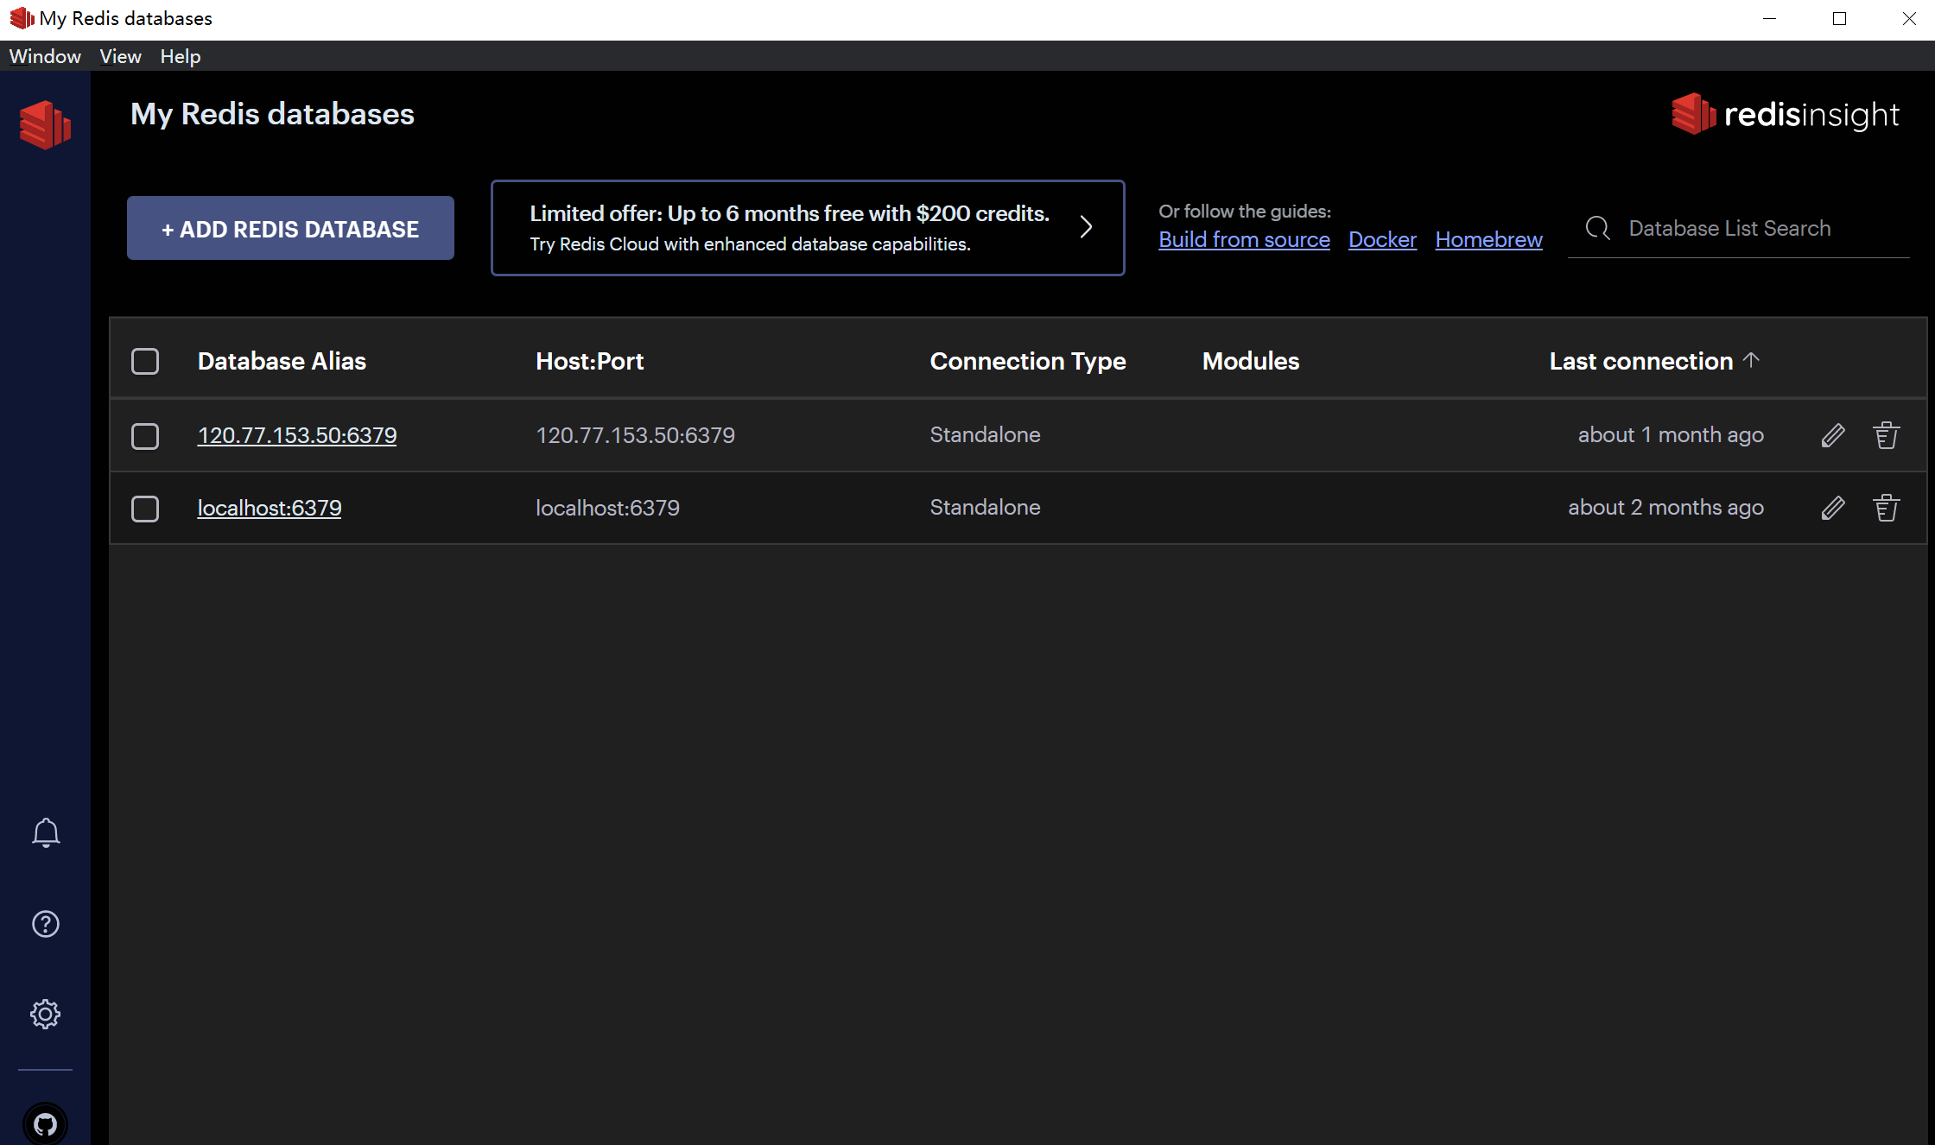Tick the select-all checkbox in the table header

[x=145, y=361]
